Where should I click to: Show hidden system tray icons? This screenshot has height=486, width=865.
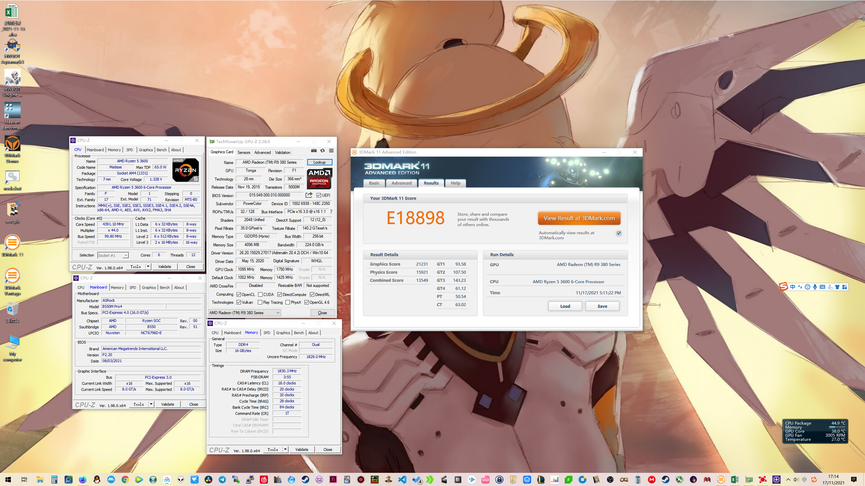pos(788,480)
